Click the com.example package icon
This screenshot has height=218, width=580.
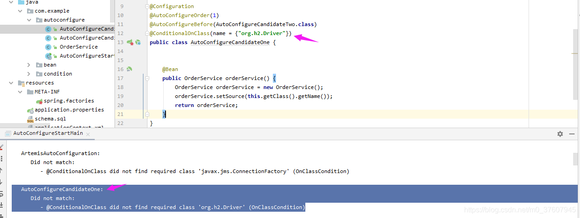point(30,11)
